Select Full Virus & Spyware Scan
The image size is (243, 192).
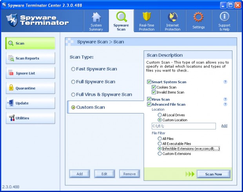(73, 95)
